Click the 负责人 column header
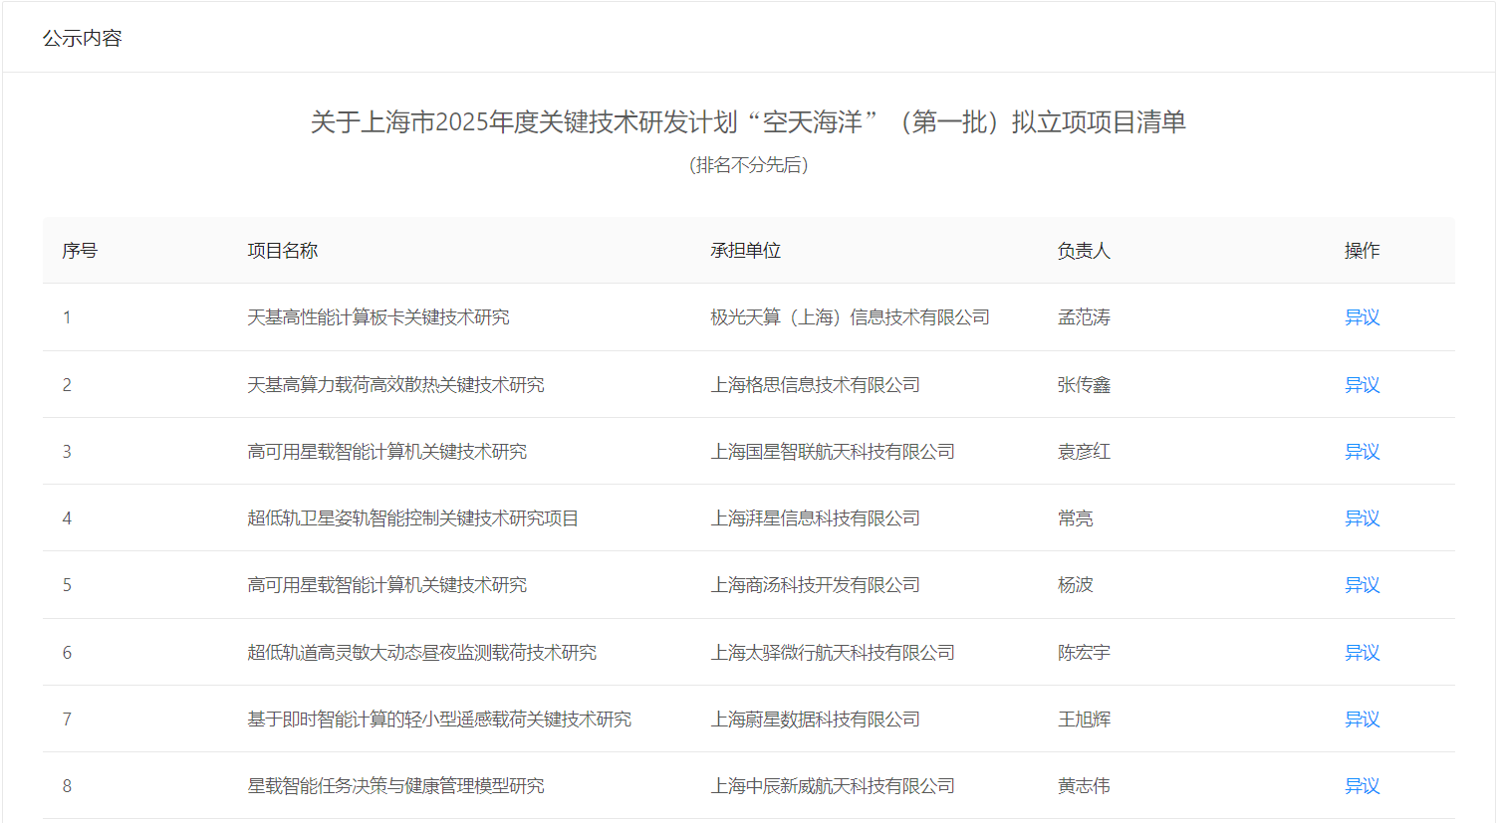This screenshot has height=823, width=1502. tap(1083, 251)
